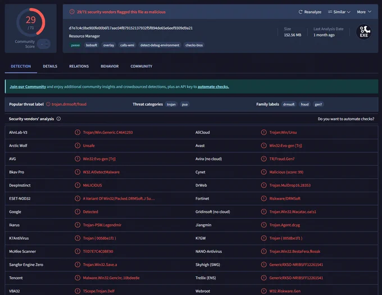Click the file hash d7e7c4c0be900... text
382x295 pixels.
point(130,28)
